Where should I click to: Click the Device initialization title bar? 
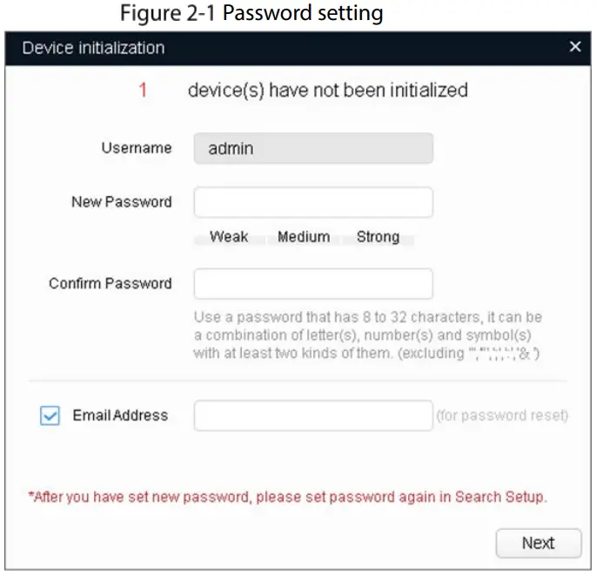(x=261, y=47)
